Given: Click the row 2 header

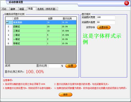Looking at the screenshot, I should (9, 27).
